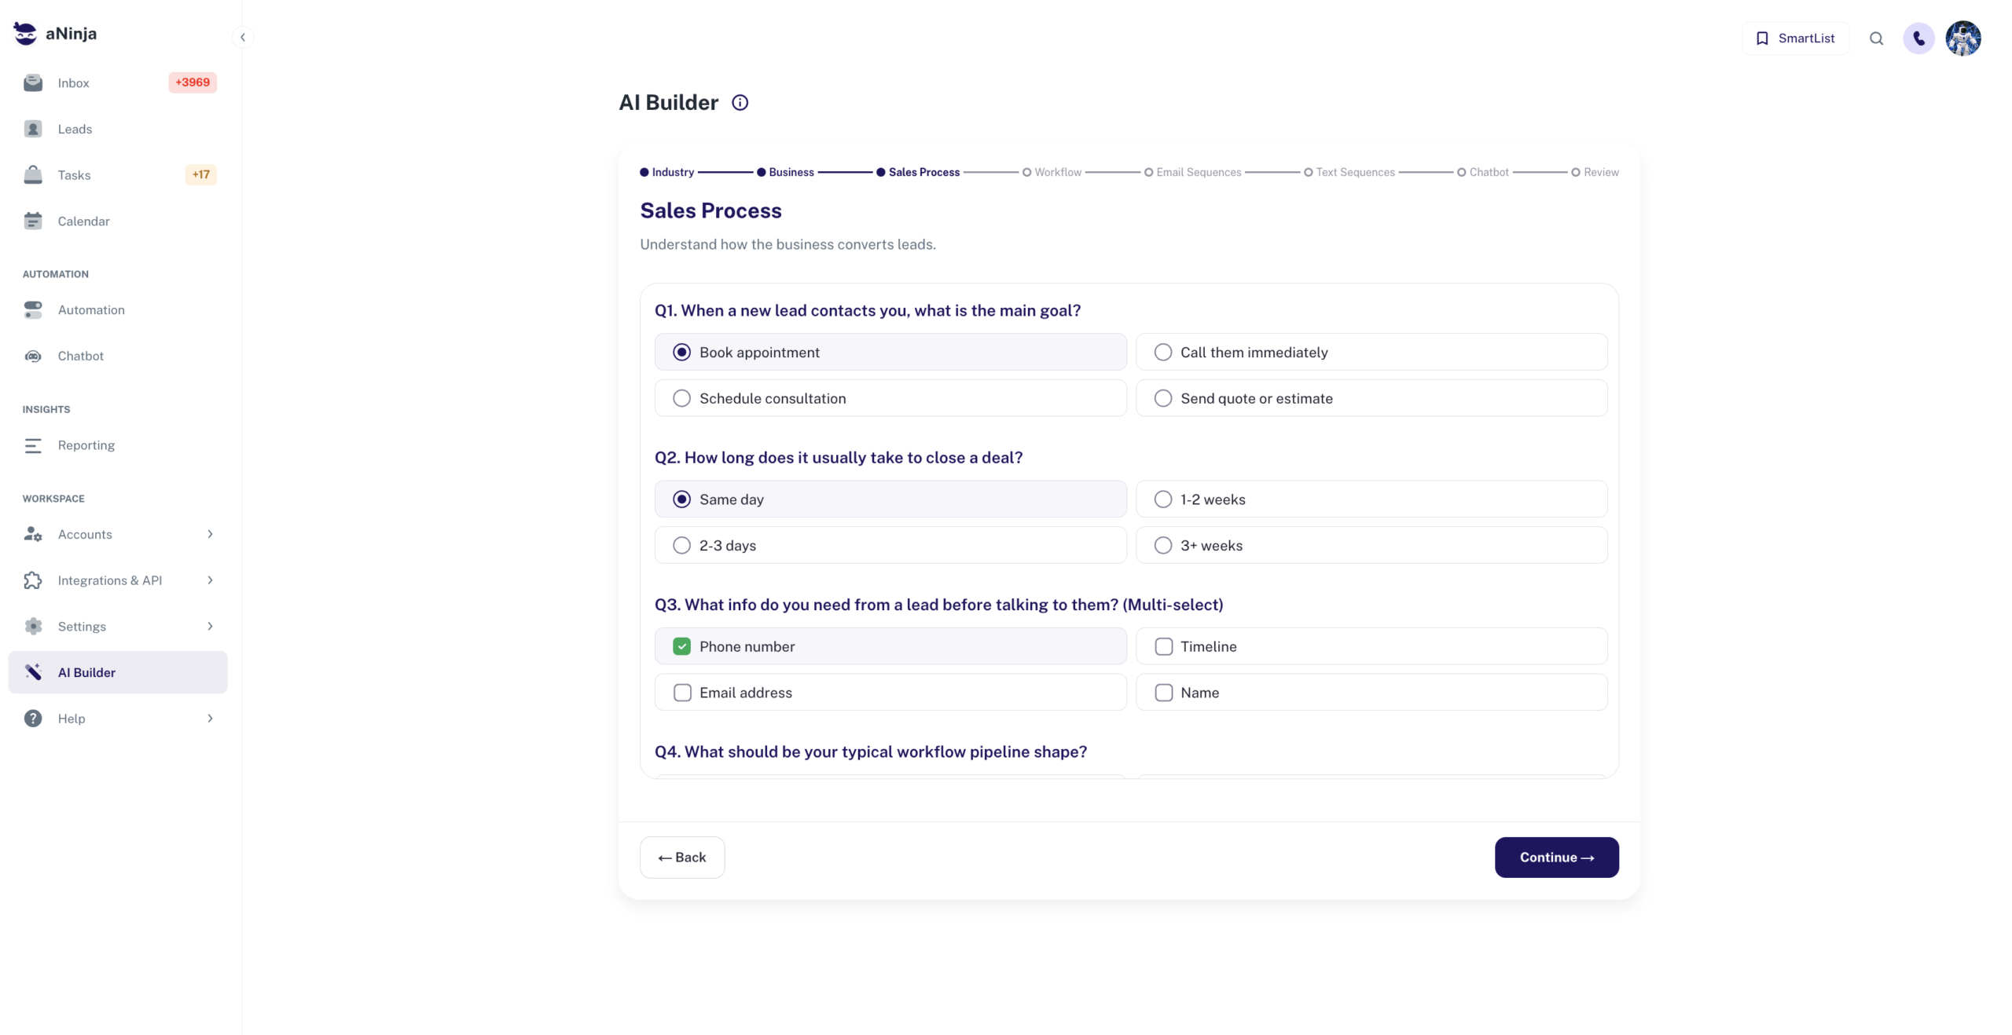The width and height of the screenshot is (2012, 1035).
Task: Open the user avatar profile picture
Action: 1962,38
